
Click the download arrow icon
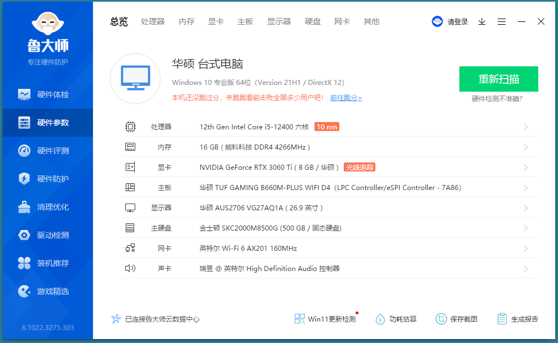(x=482, y=22)
